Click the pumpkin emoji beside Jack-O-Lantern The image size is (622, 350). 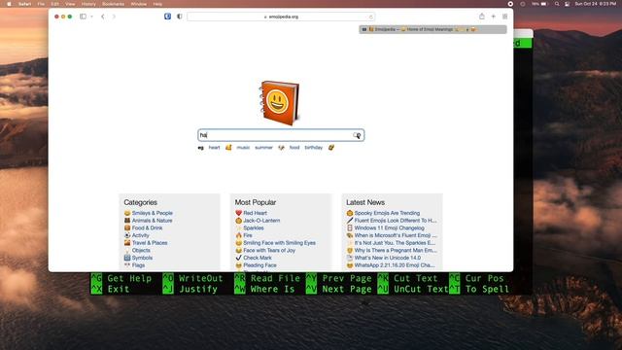click(x=238, y=221)
